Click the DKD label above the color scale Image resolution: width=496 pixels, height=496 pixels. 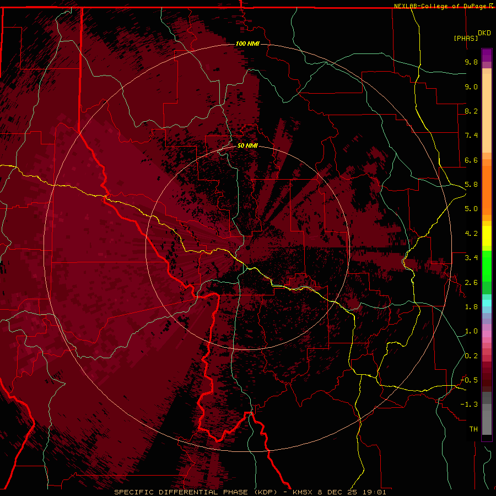[x=484, y=33]
